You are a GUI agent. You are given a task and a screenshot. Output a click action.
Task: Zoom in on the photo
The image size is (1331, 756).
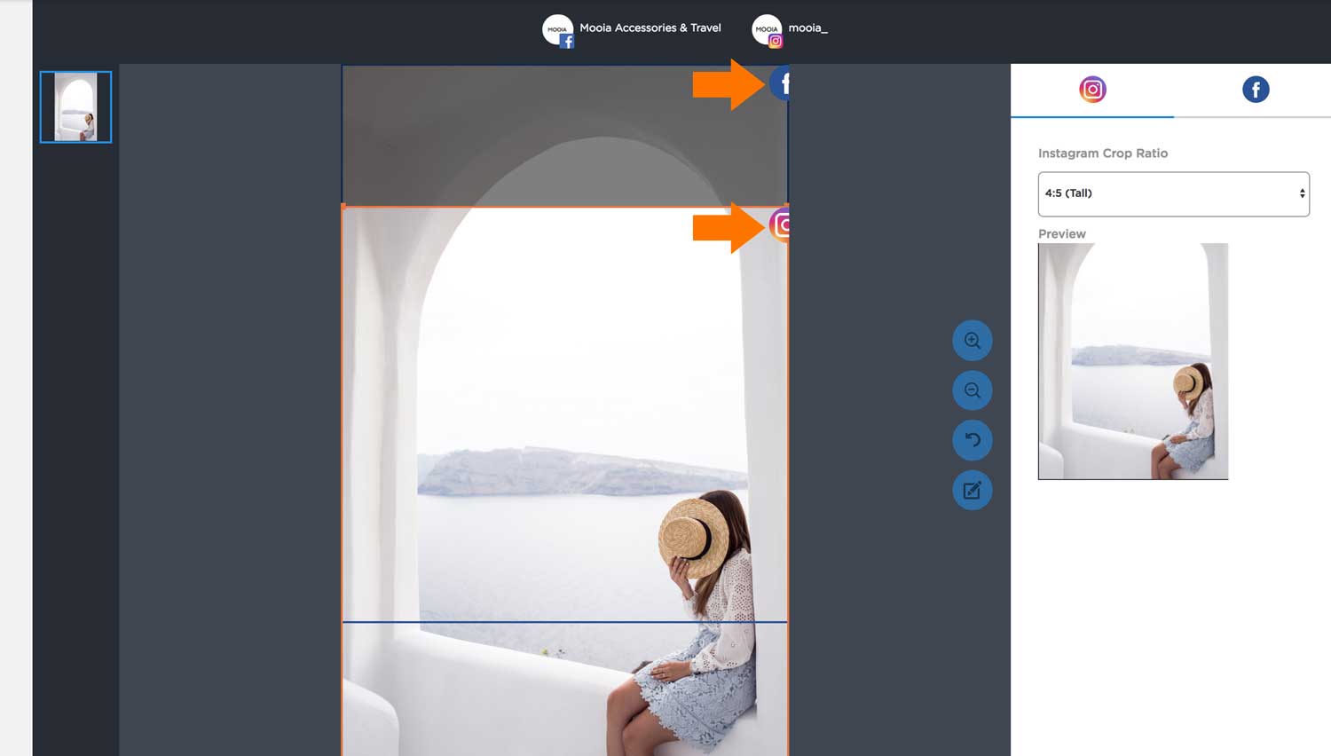(x=973, y=340)
